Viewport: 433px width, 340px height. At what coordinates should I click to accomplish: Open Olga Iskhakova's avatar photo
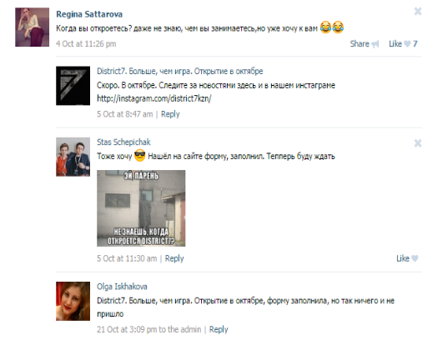point(73,301)
